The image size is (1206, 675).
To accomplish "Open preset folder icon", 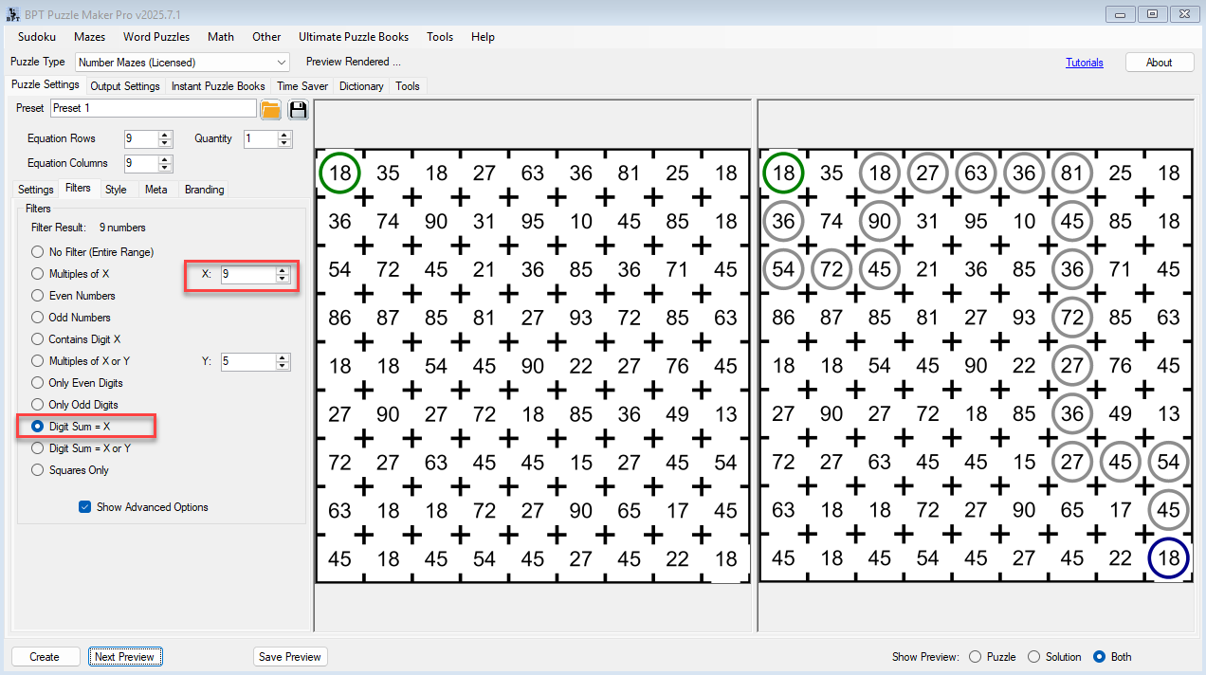I will coord(270,109).
